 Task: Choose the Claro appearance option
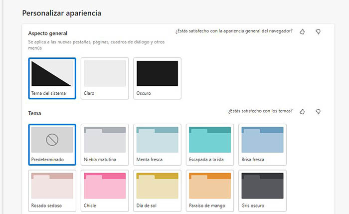[x=105, y=78]
